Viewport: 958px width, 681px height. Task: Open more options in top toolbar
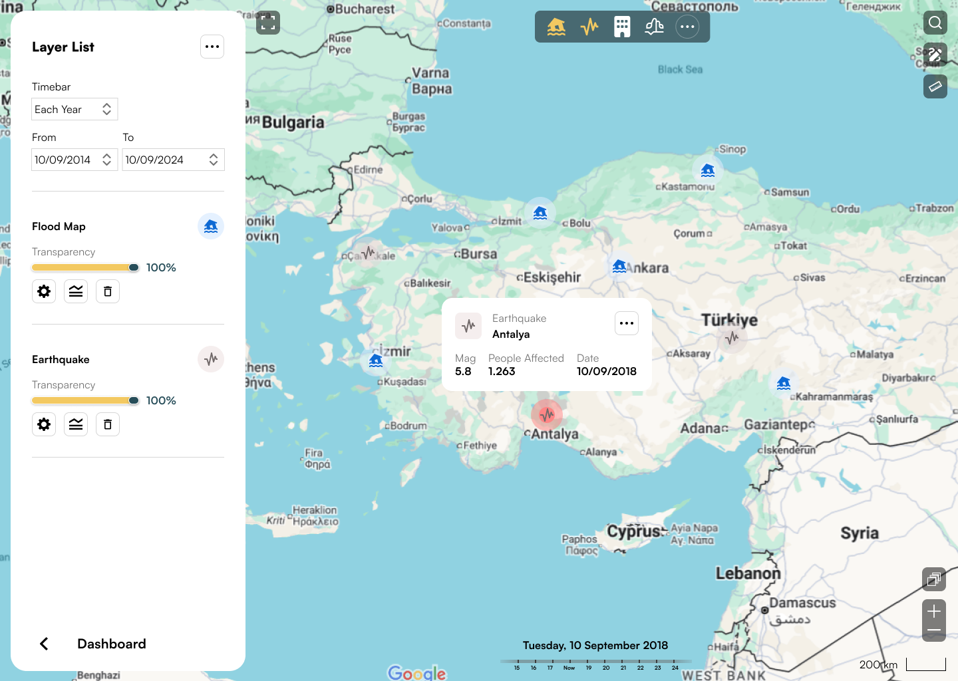[687, 27]
